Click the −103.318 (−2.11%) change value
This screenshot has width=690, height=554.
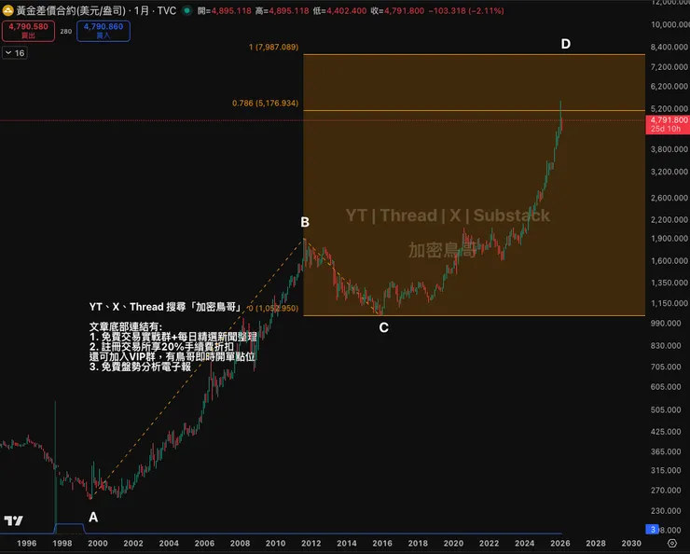tap(466, 10)
